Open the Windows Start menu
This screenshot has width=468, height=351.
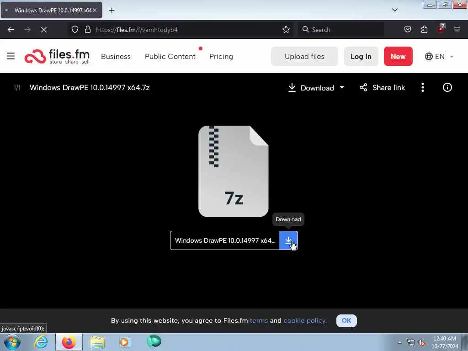click(12, 342)
